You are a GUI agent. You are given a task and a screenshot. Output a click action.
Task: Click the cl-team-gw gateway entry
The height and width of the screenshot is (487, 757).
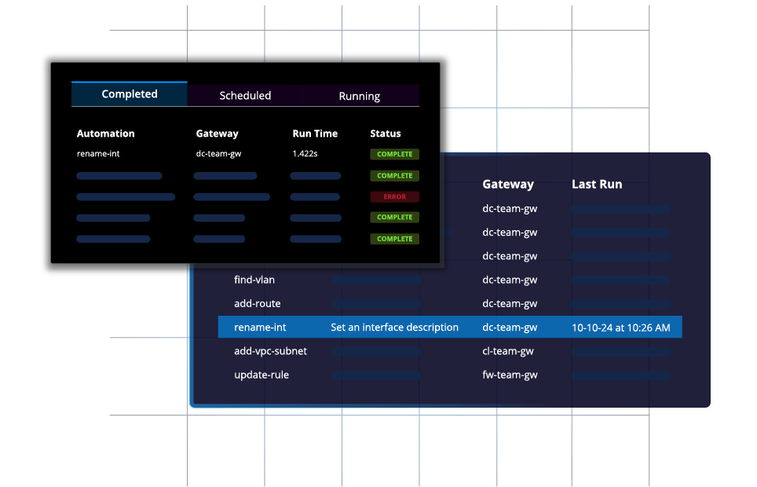pos(507,351)
